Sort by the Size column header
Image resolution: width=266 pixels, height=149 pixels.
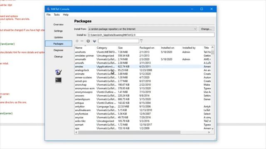click(128, 48)
